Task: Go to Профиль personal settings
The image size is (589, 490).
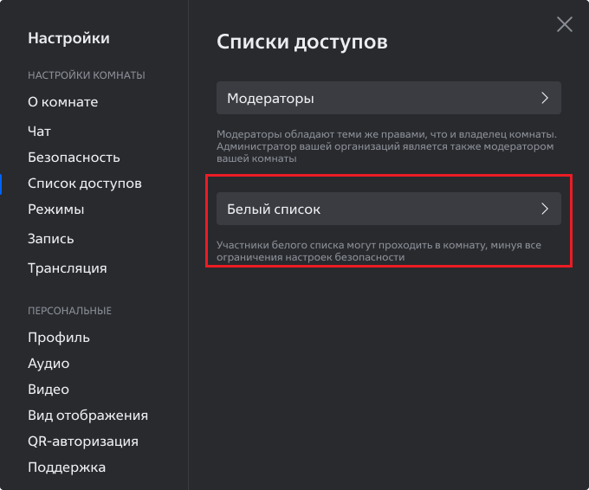Action: (59, 337)
